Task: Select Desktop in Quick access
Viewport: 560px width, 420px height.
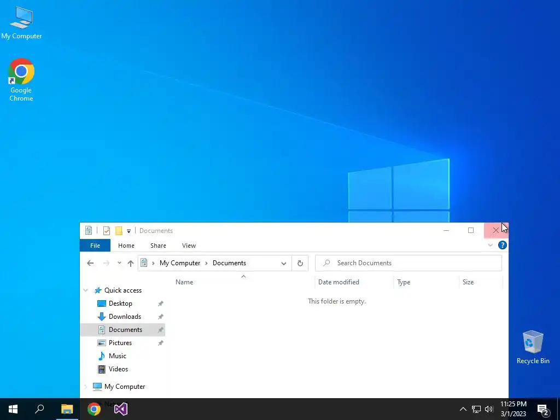Action: (x=120, y=303)
